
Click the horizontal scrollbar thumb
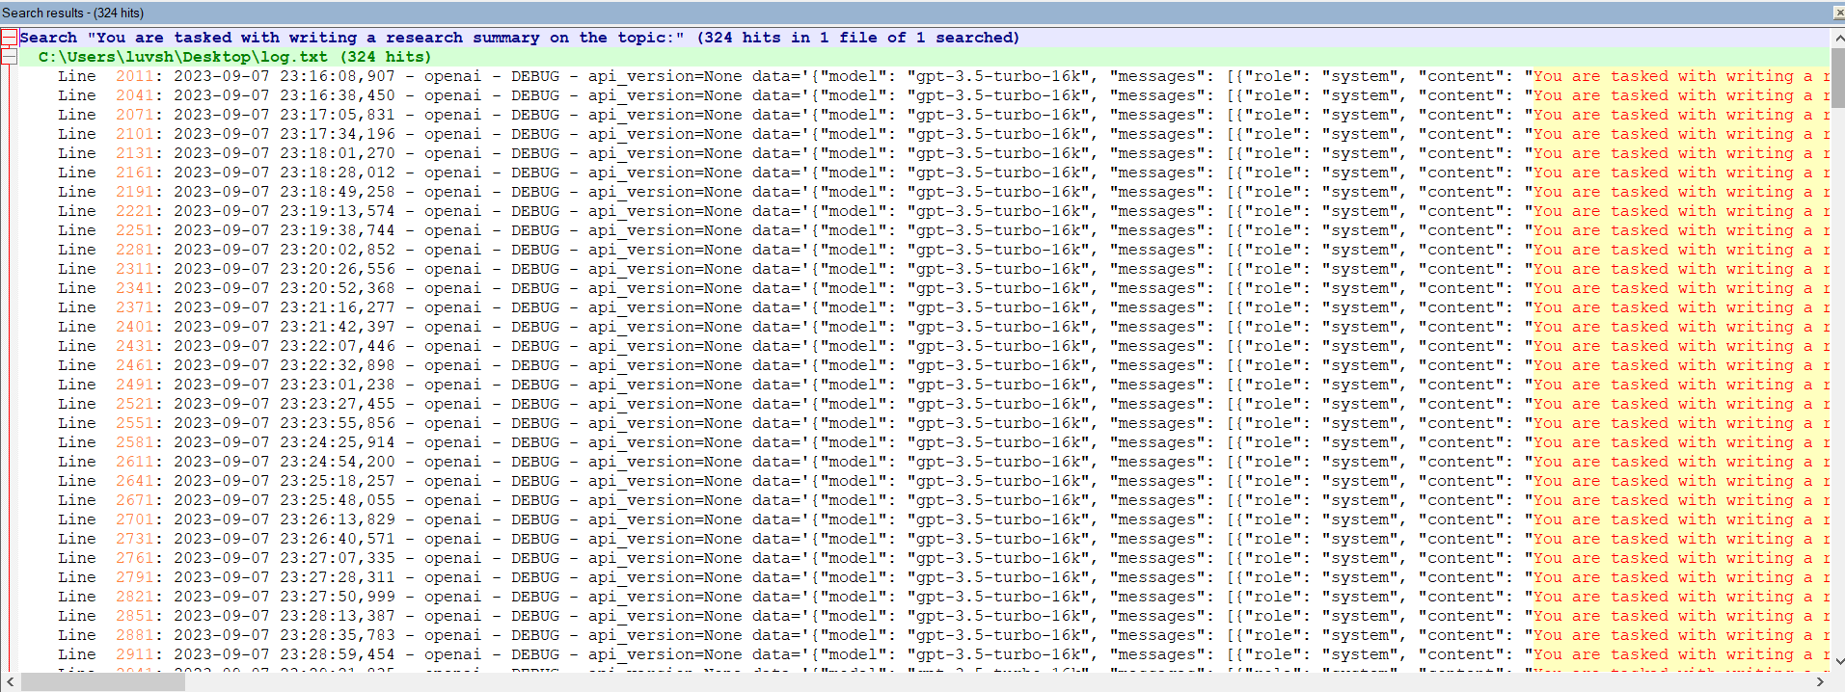point(102,681)
